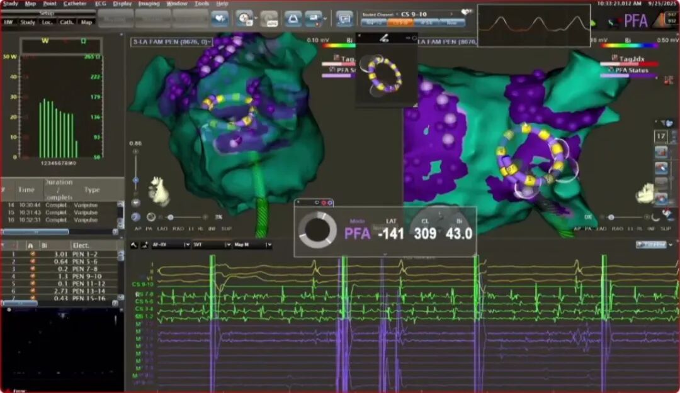This screenshot has height=393, width=680.
Task: Click the catheter icon in mini viewer header
Action: point(383,38)
